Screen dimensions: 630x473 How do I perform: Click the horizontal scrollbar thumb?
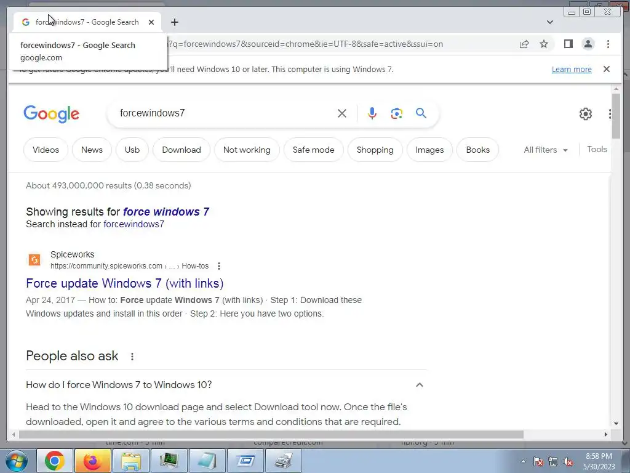click(x=271, y=434)
